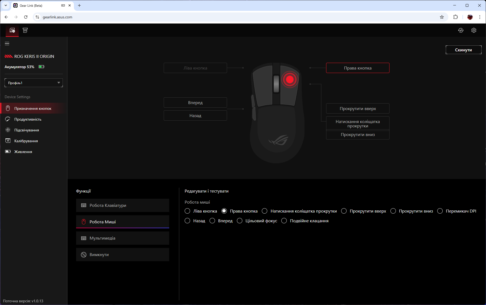Open the store icon in top bar

tap(25, 30)
